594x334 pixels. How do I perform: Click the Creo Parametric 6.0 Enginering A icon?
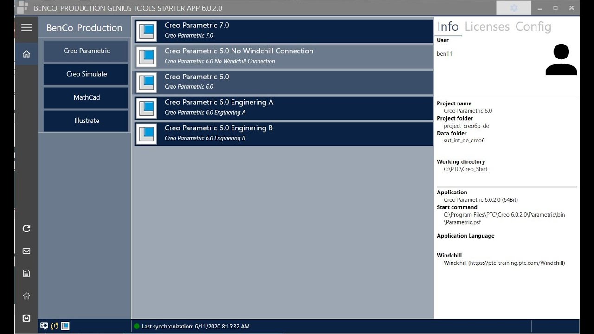tap(146, 108)
